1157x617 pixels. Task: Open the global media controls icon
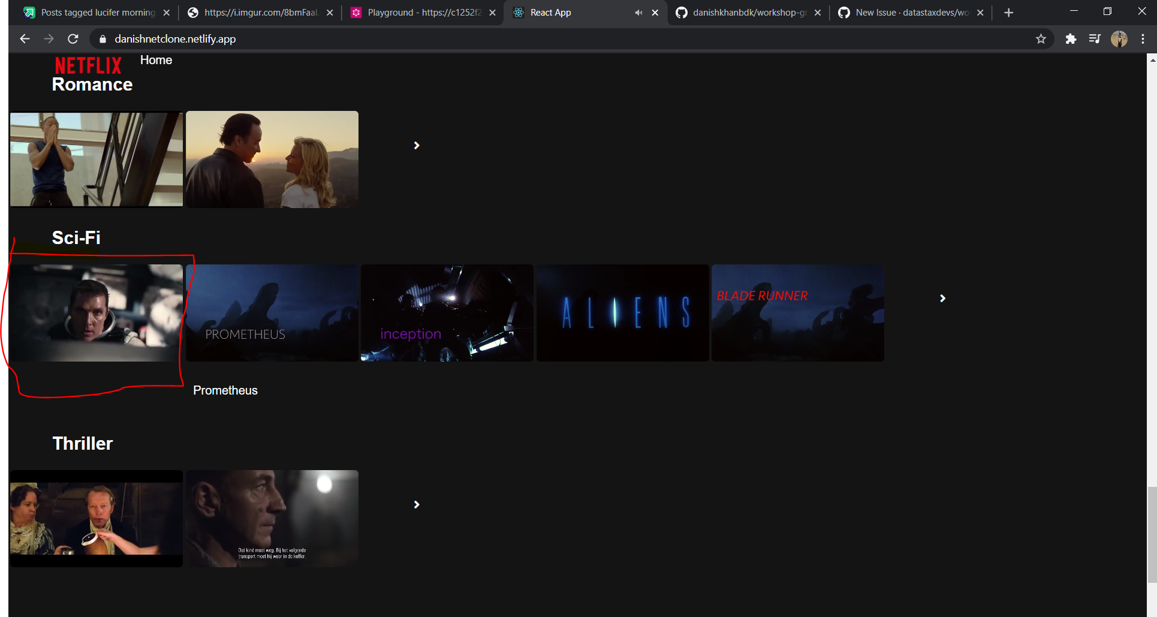[1094, 38]
